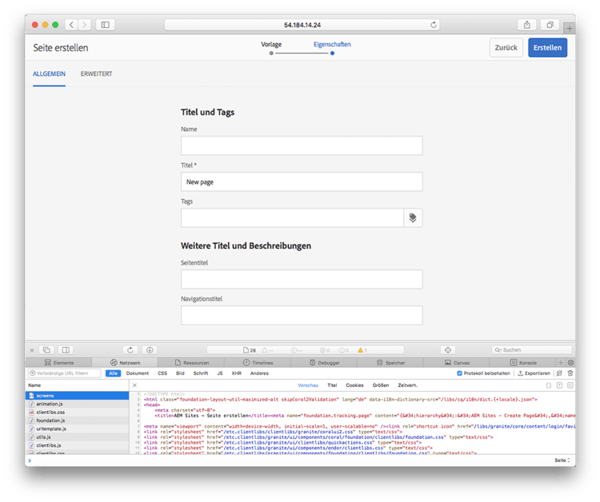Show the Vorschau detail tab
This screenshot has height=502, width=600.
tap(308, 385)
